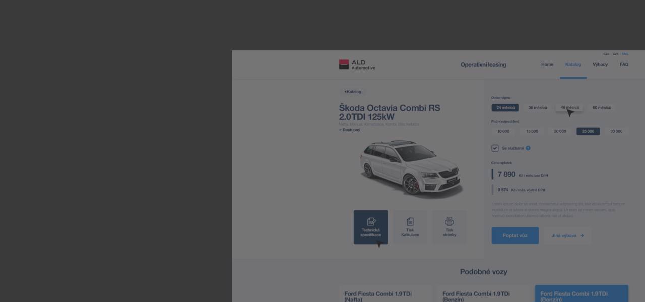Choose the 48 měsíců rental period
Image resolution: width=645 pixels, height=302 pixels.
coord(570,108)
